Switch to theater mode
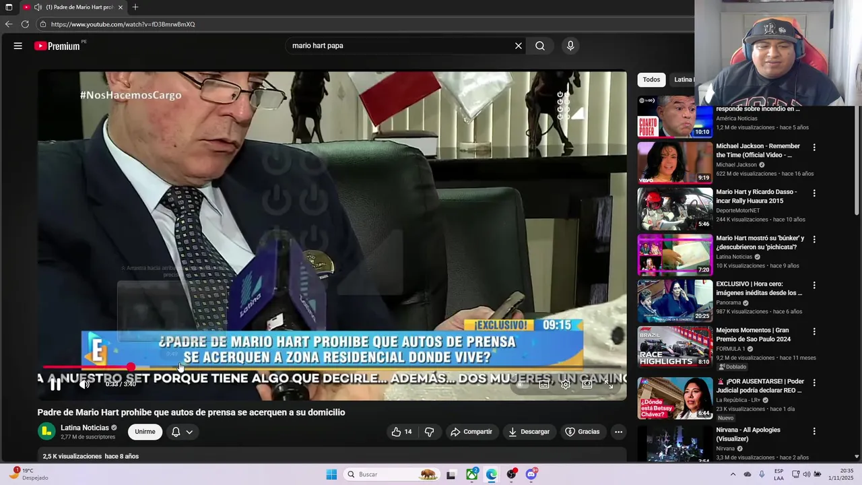 [587, 385]
